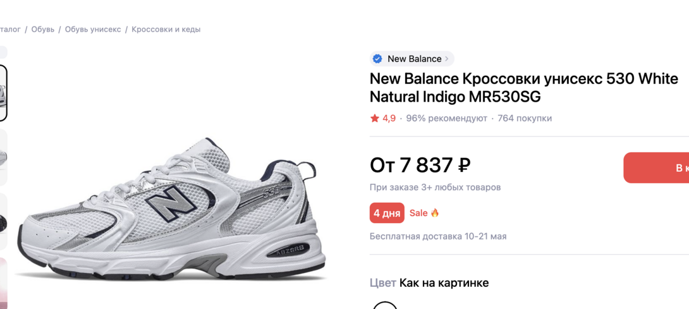This screenshot has width=689, height=309.
Task: Click the 4 дня delivery badge
Action: pyautogui.click(x=387, y=213)
